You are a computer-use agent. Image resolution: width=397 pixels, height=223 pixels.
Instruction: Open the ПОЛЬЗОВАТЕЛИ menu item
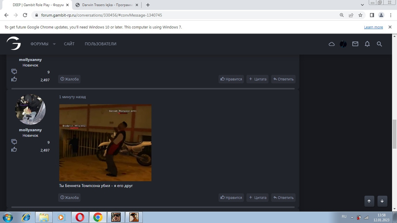(100, 44)
